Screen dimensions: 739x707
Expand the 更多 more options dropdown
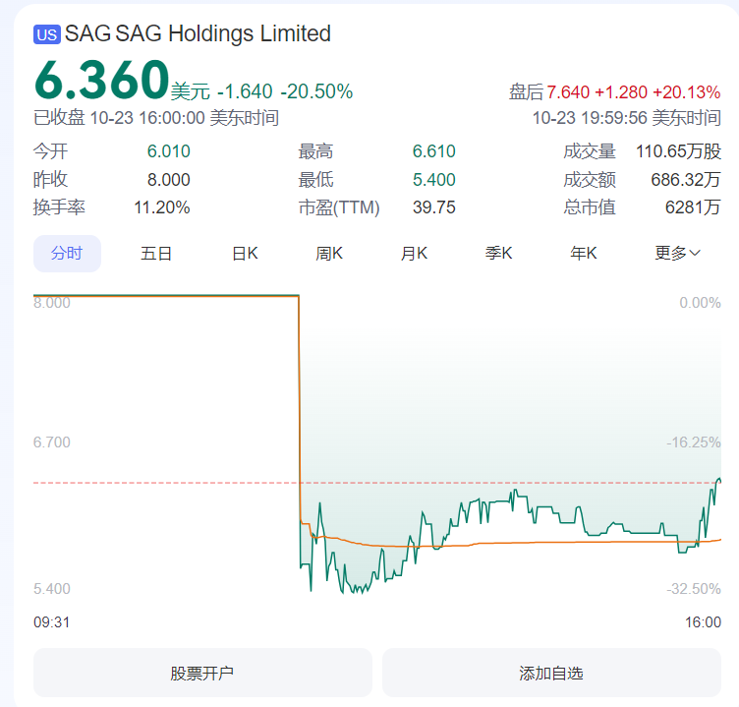(677, 253)
